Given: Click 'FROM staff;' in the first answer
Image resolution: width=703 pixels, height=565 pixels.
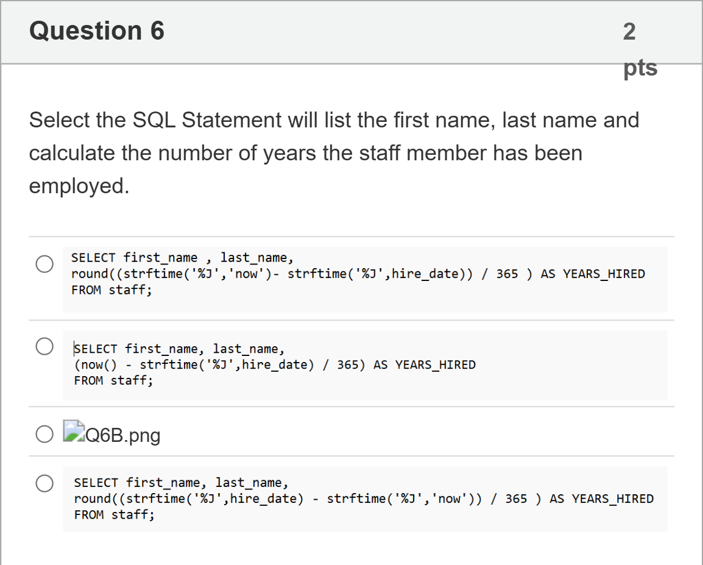Looking at the screenshot, I should coord(111,290).
